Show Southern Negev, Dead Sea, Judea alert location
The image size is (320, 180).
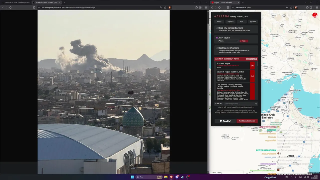pyautogui.click(x=252, y=76)
